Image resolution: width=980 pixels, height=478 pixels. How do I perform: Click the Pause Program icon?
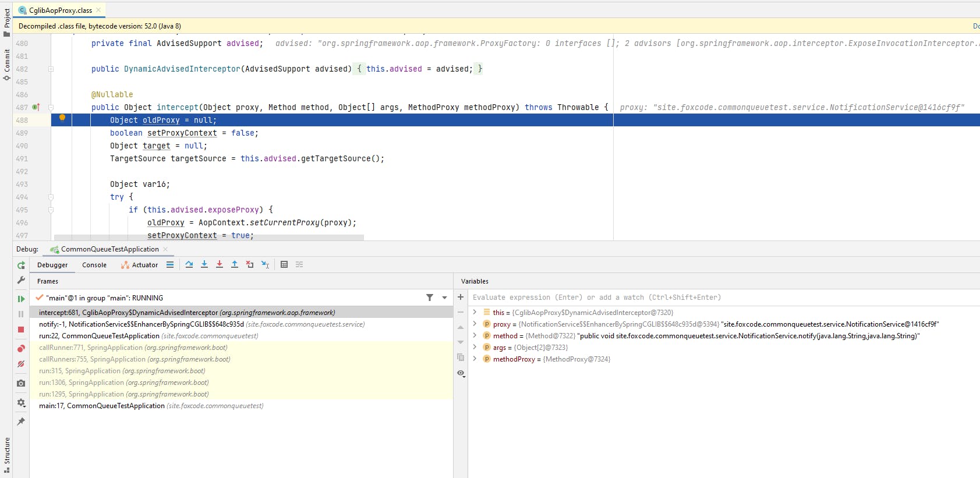point(21,314)
